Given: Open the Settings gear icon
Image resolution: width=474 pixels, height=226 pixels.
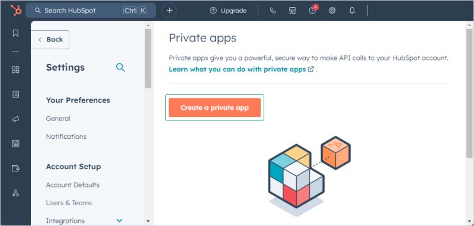Looking at the screenshot, I should coord(332,11).
